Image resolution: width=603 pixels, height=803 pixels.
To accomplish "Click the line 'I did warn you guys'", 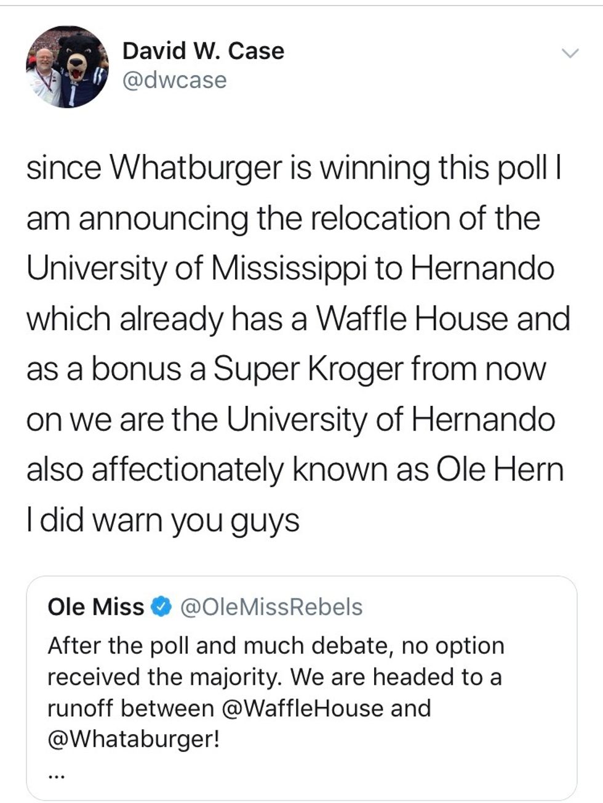I will pos(162,521).
